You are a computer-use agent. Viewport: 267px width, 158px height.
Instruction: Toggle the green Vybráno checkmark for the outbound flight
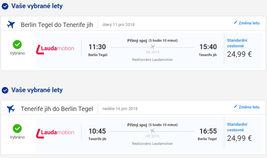pyautogui.click(x=17, y=44)
